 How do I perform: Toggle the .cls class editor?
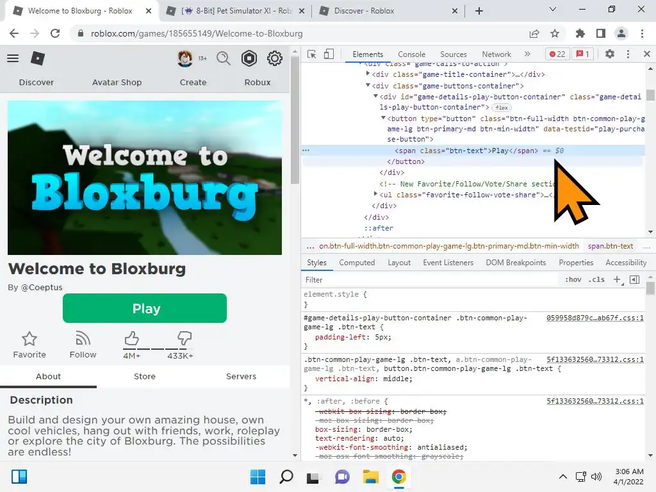pos(596,279)
